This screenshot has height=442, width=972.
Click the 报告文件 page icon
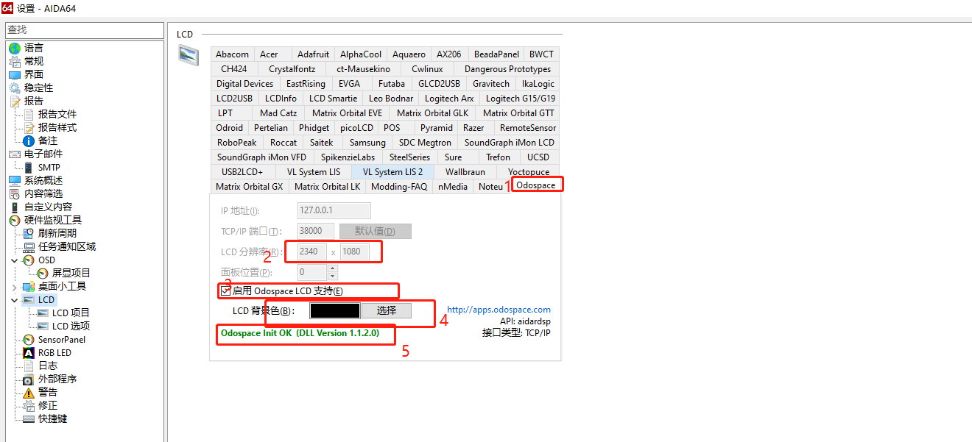coord(29,114)
